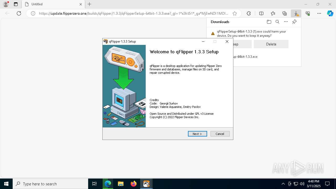The image size is (336, 189).
Task: Open the Collections icon
Action: click(285, 13)
